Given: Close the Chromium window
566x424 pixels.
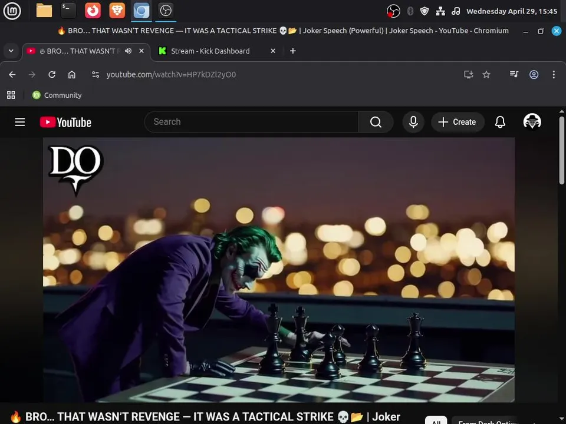Looking at the screenshot, I should (x=556, y=31).
